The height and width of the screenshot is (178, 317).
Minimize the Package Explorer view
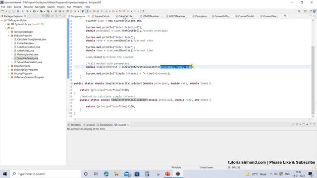pos(60,16)
